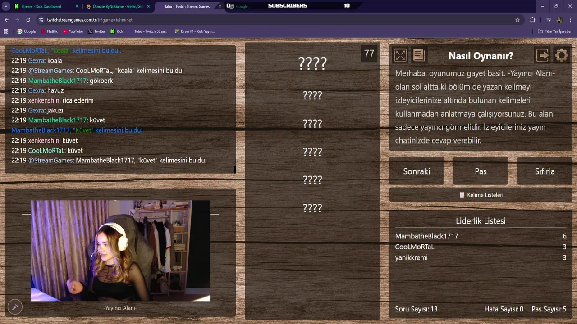Viewport: 577px width, 324px height.
Task: Click the Pas Sayısı: 5 counter
Action: [549, 309]
